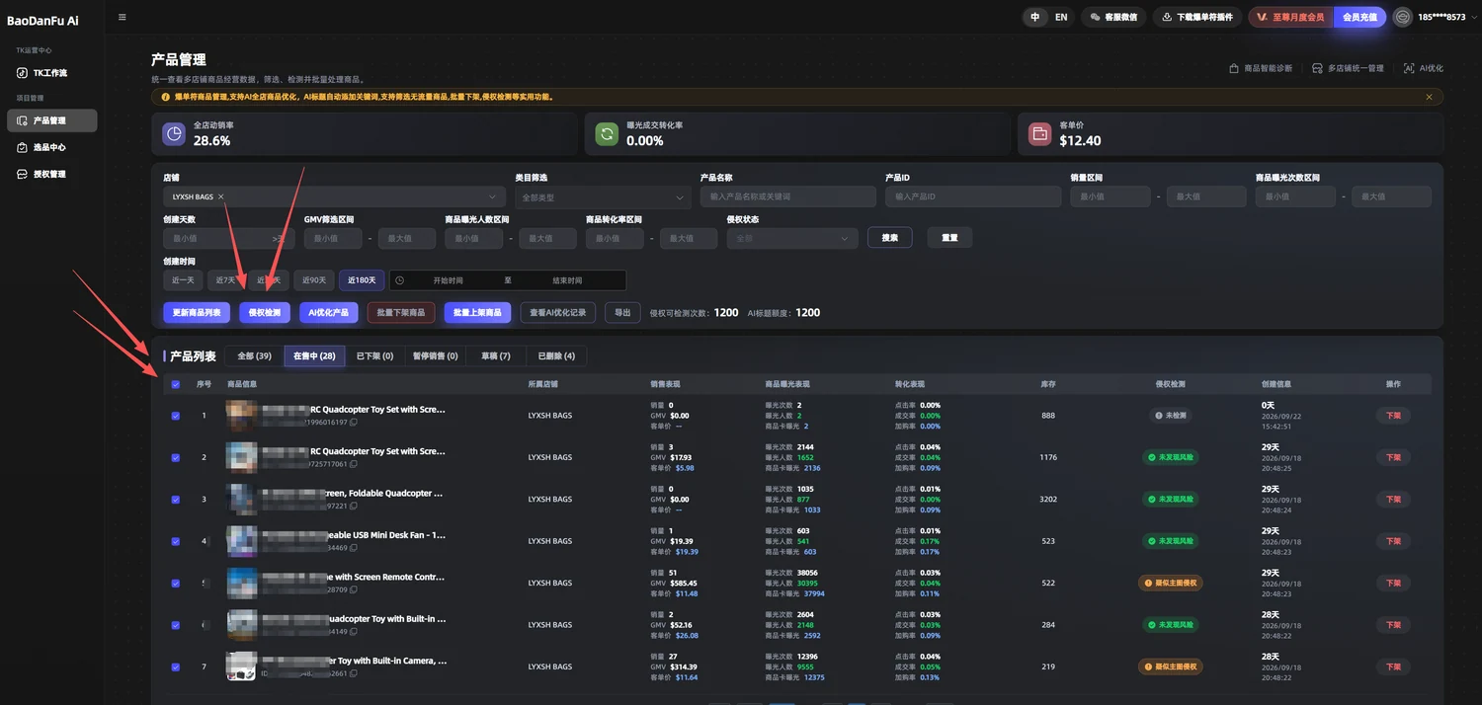Switch to the 已删除 (4) tab
The width and height of the screenshot is (1482, 705).
coord(556,355)
